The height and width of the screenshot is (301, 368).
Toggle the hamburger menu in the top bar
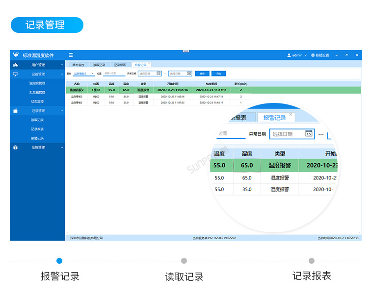click(71, 55)
